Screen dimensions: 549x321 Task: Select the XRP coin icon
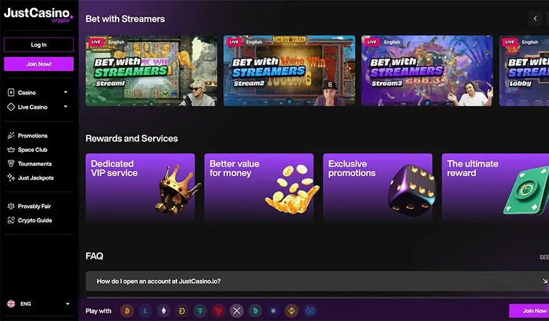tap(237, 311)
